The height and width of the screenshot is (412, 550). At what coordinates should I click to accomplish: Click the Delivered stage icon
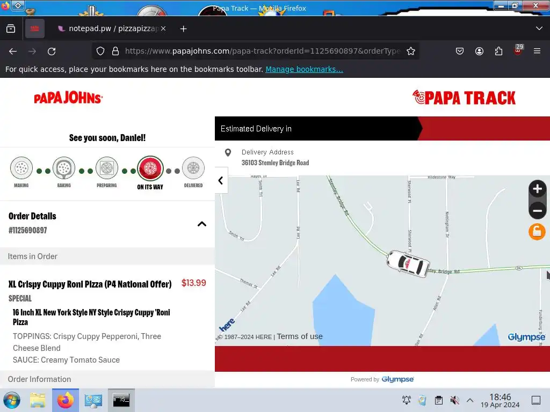coord(193,168)
